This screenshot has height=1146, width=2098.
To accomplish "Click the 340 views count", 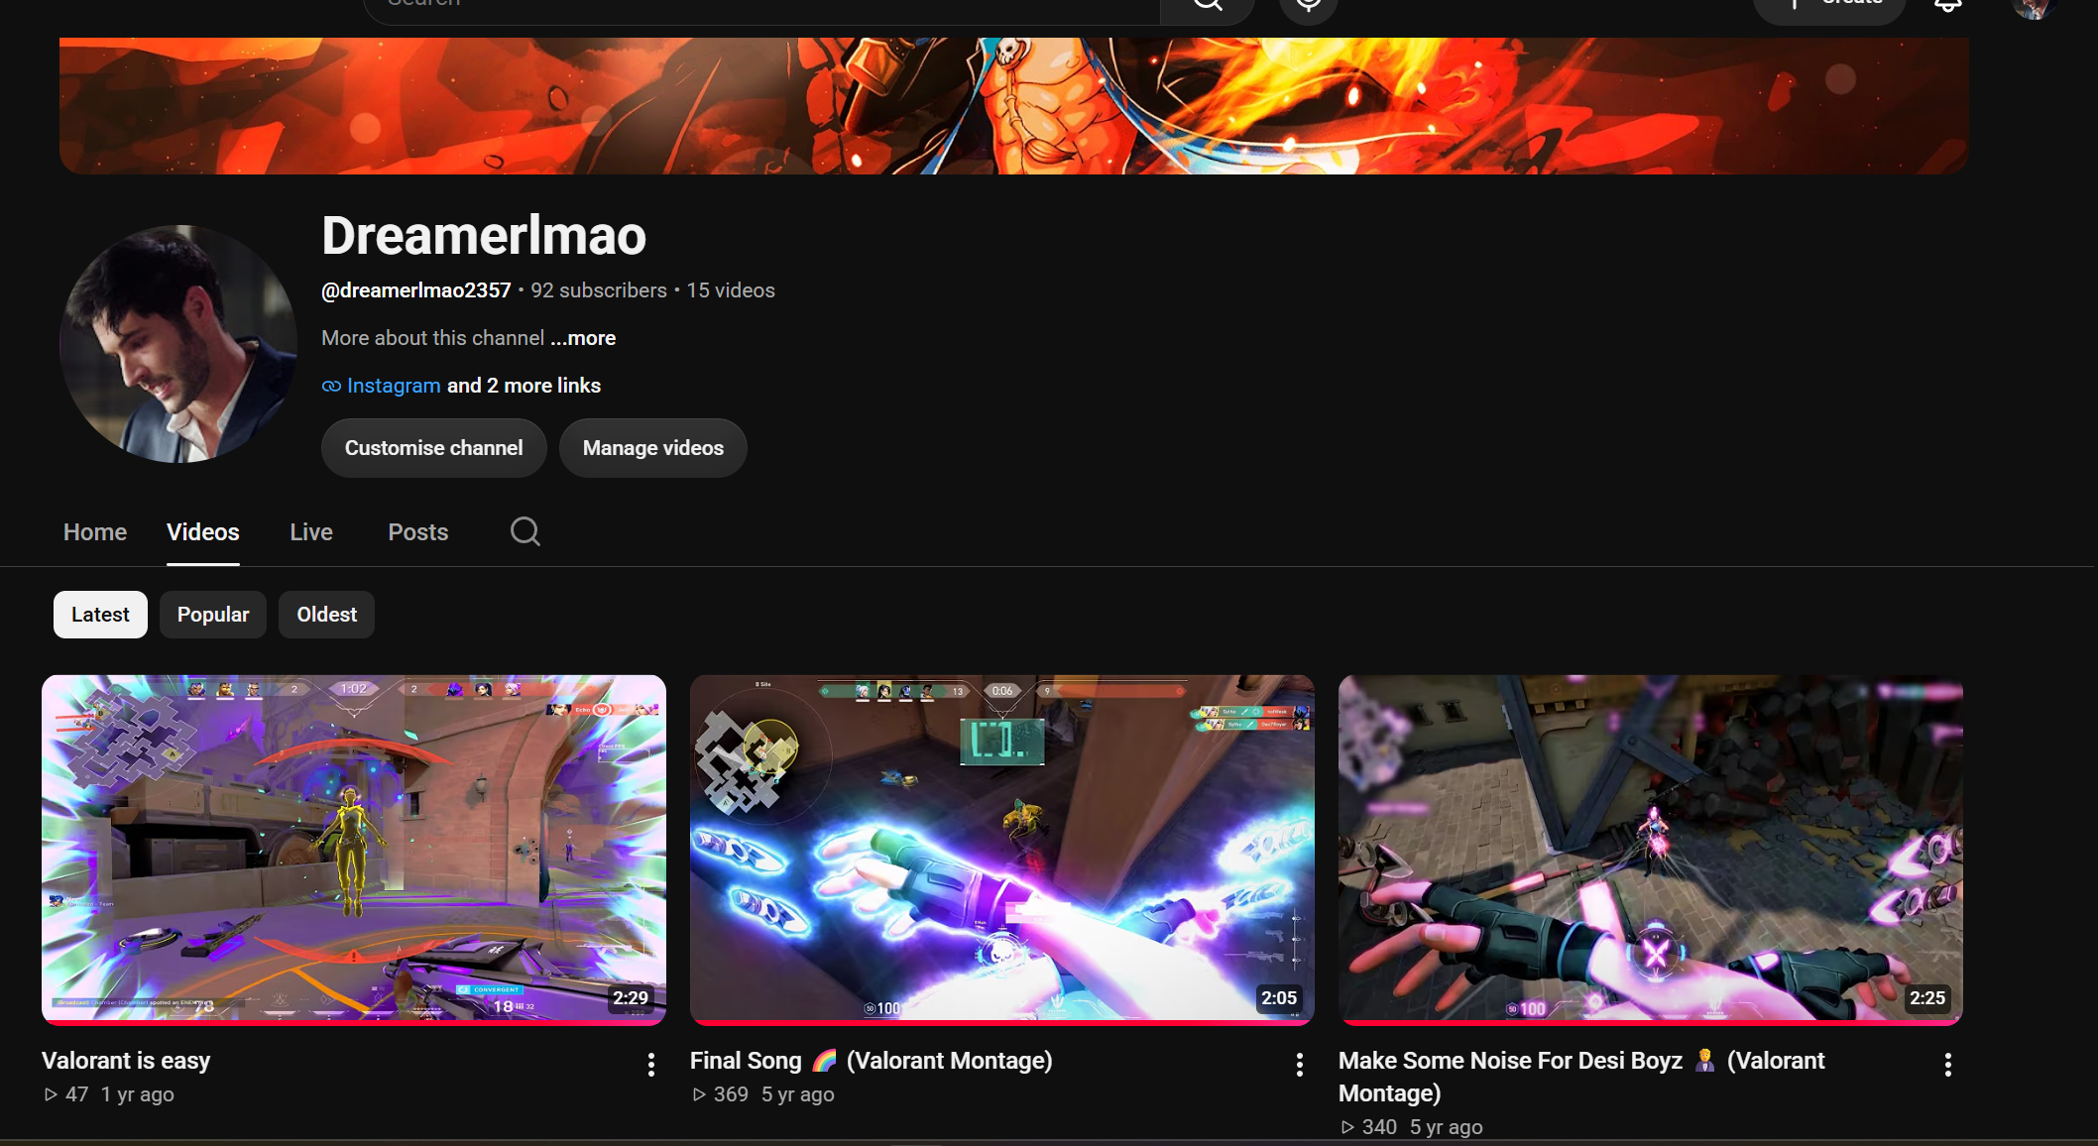I will tap(1369, 1127).
